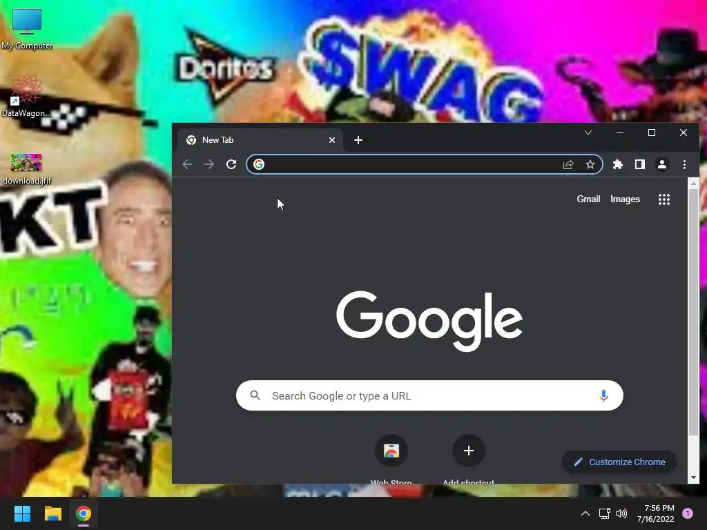Start voice search with microphone
Screen dimensions: 707x530
click(603, 395)
